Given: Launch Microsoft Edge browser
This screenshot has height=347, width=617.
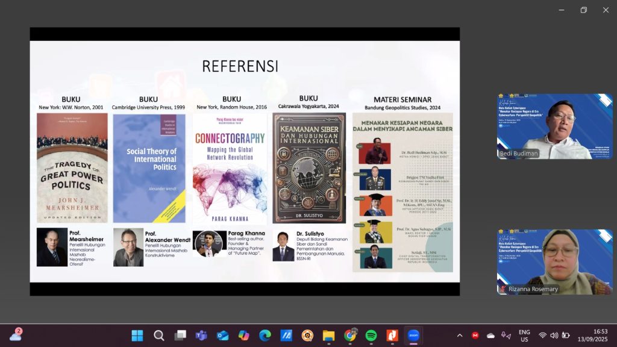Looking at the screenshot, I should click(265, 336).
